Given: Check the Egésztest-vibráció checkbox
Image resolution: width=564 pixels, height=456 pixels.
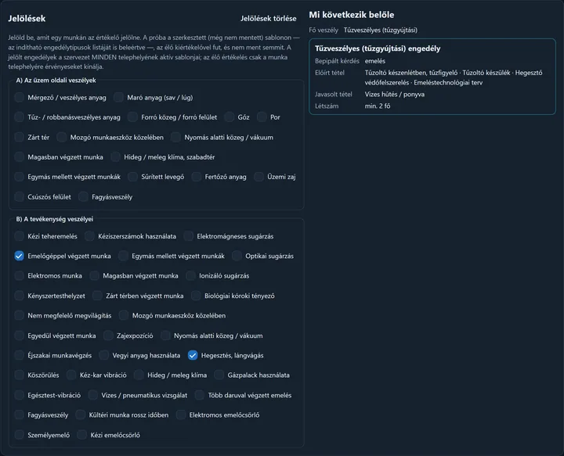Looking at the screenshot, I should [x=19, y=395].
